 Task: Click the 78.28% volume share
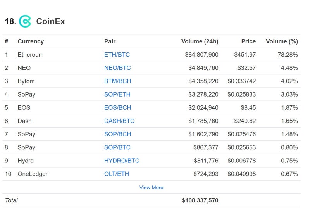click(288, 55)
